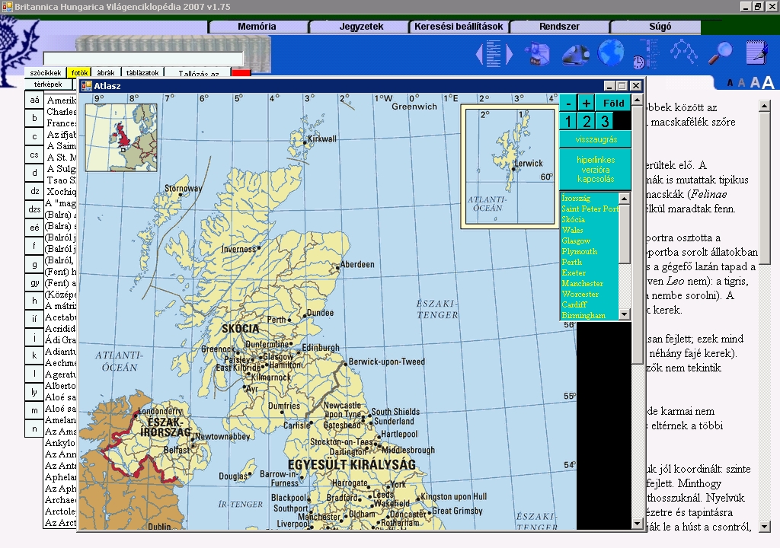This screenshot has height=548, width=780.
Task: Open the media gallery icon in toolbar
Action: click(x=538, y=54)
